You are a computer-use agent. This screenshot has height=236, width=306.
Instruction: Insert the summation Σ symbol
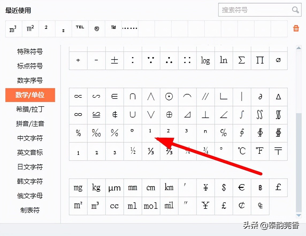[242, 60]
